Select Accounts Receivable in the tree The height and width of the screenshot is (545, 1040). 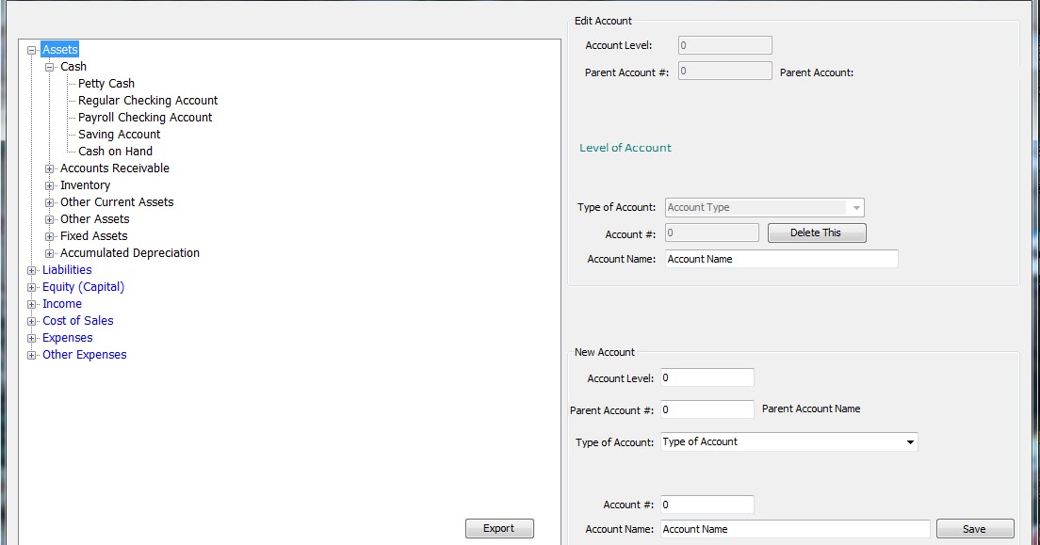click(115, 168)
